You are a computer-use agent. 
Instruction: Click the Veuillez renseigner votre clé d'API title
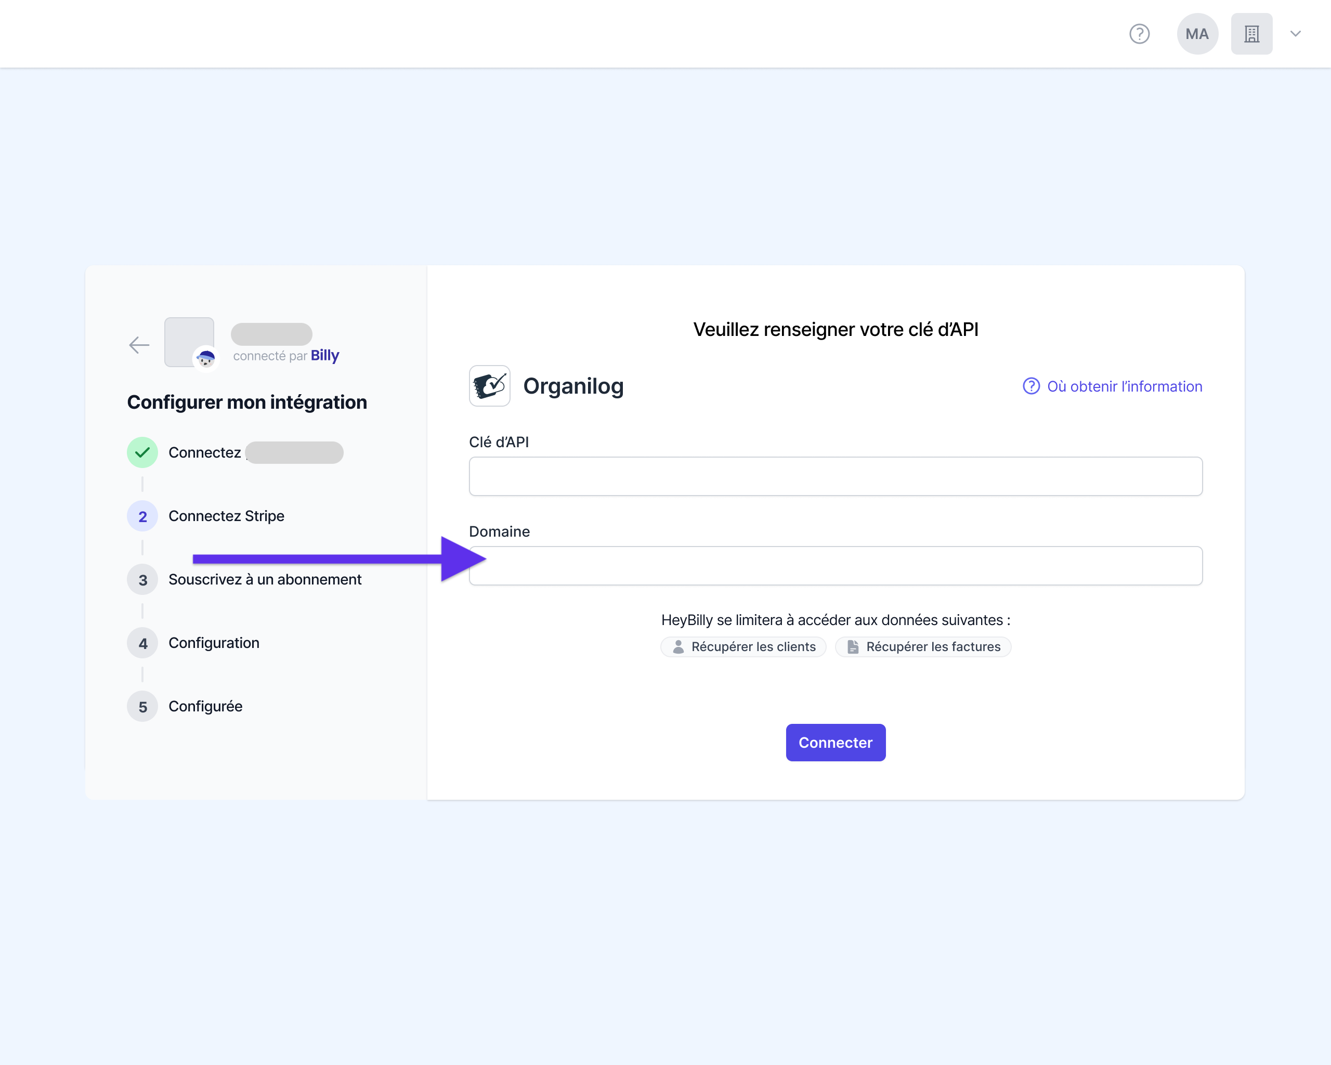coord(836,330)
